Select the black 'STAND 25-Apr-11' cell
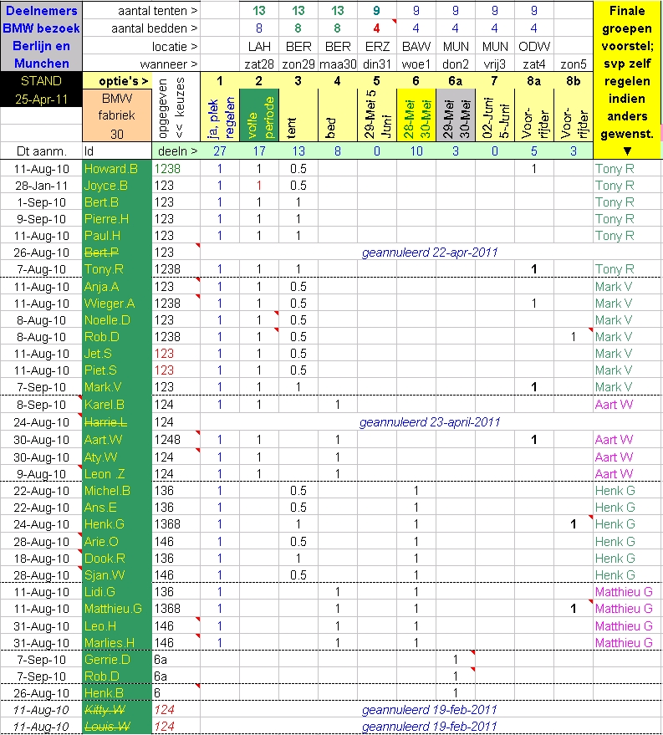 tap(41, 89)
